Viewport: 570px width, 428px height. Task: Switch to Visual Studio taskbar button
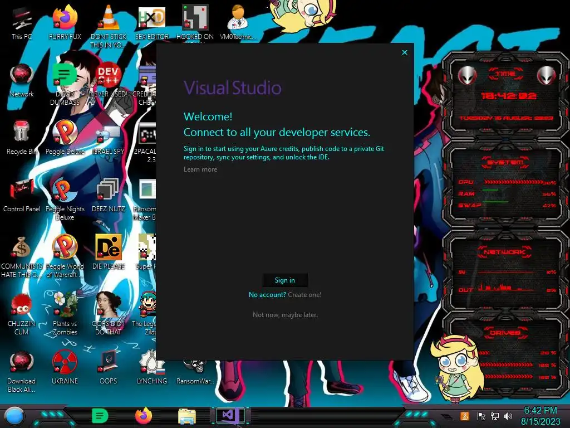tap(230, 416)
